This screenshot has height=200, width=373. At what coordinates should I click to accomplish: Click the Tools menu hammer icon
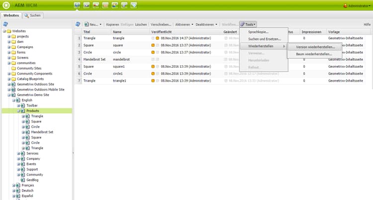click(242, 24)
